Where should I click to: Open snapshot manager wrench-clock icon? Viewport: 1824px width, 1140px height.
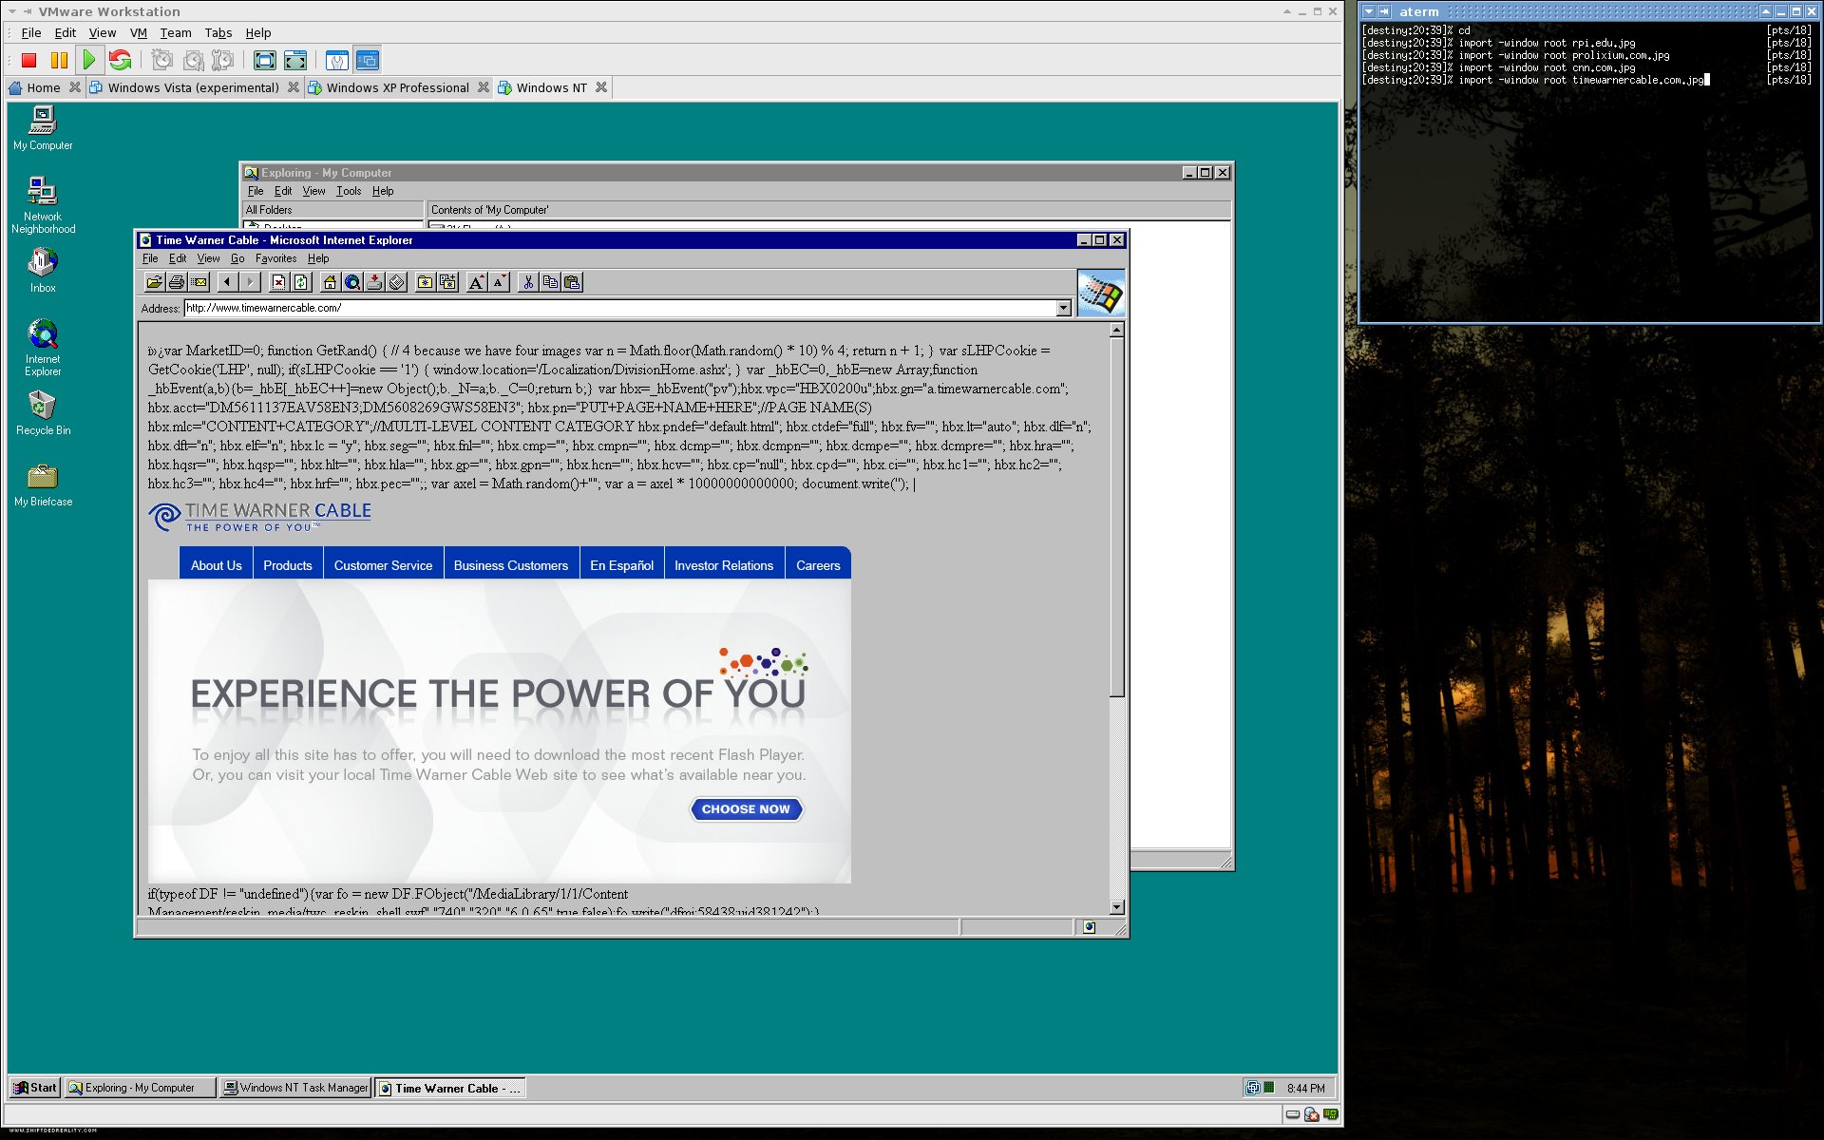[x=223, y=61]
